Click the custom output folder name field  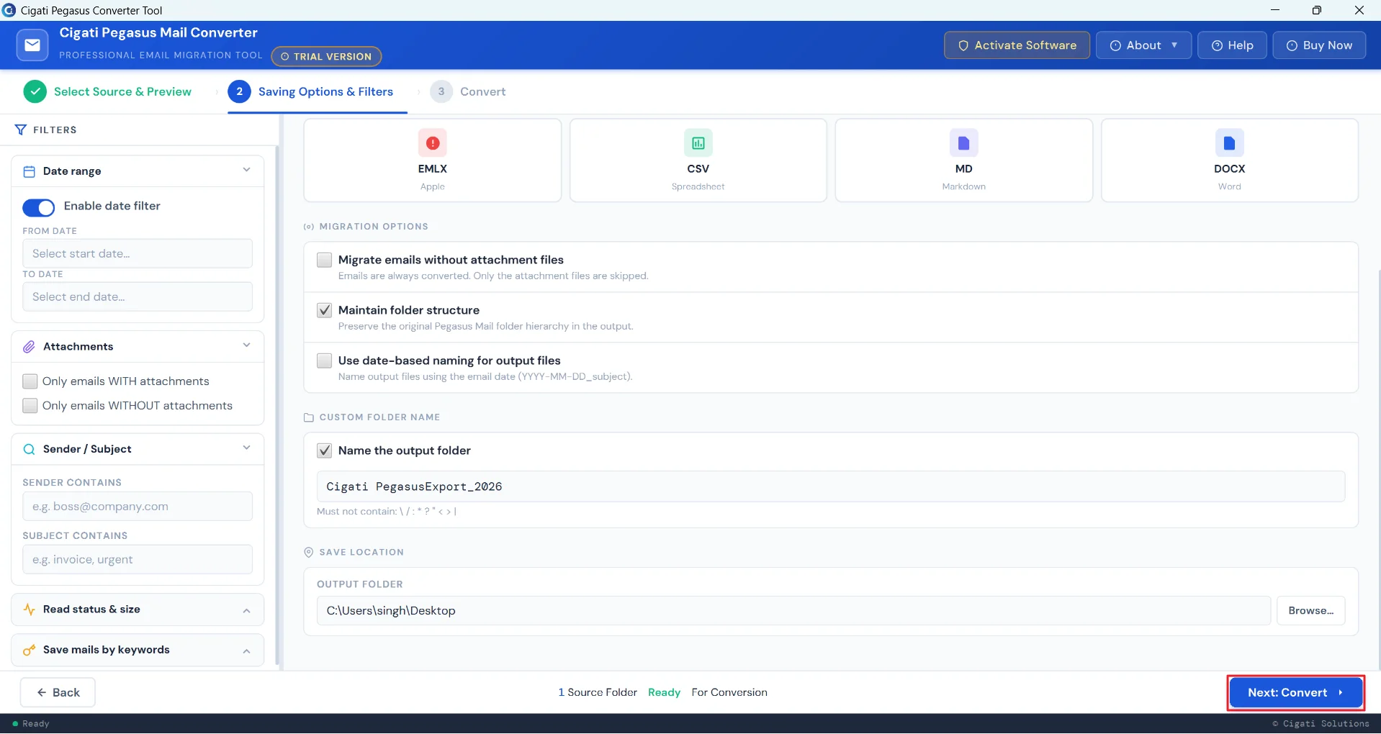point(831,486)
